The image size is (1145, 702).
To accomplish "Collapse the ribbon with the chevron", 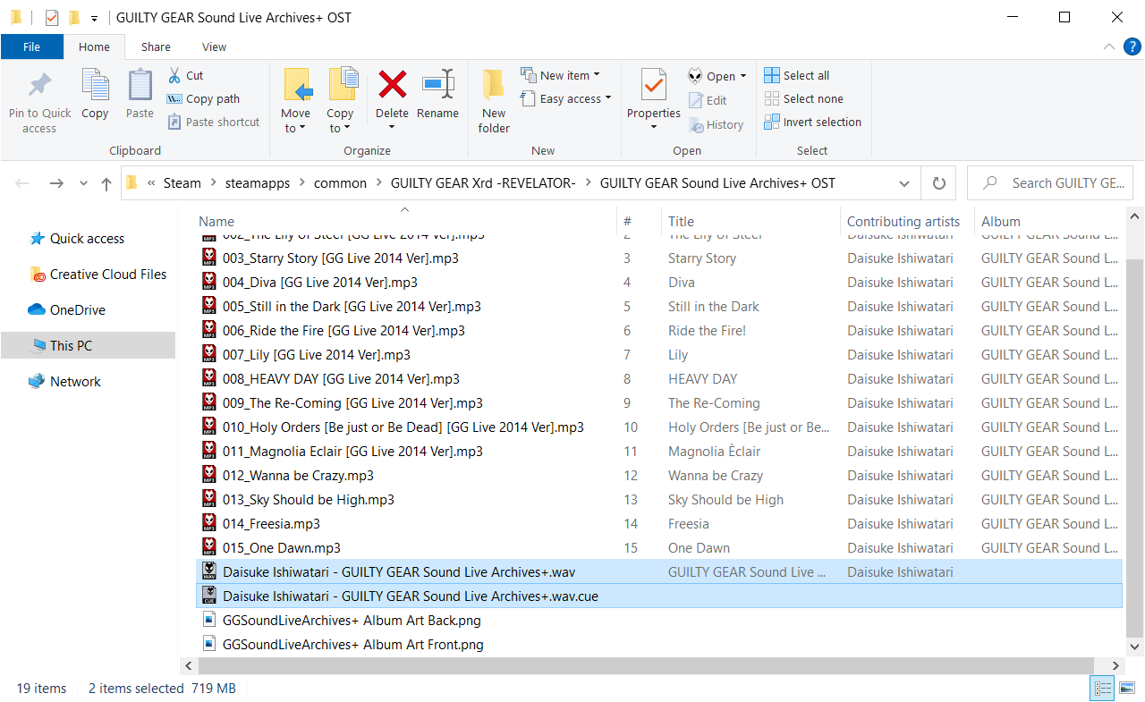I will coord(1109,47).
